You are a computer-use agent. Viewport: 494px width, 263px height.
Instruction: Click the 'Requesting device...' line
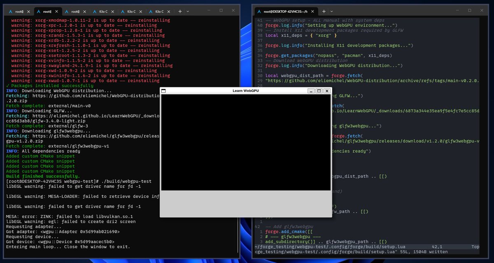33,237
